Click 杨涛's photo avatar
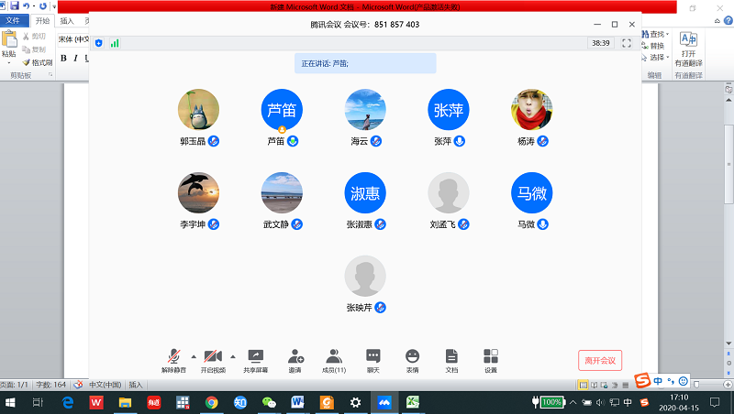734x414 pixels. click(x=532, y=110)
